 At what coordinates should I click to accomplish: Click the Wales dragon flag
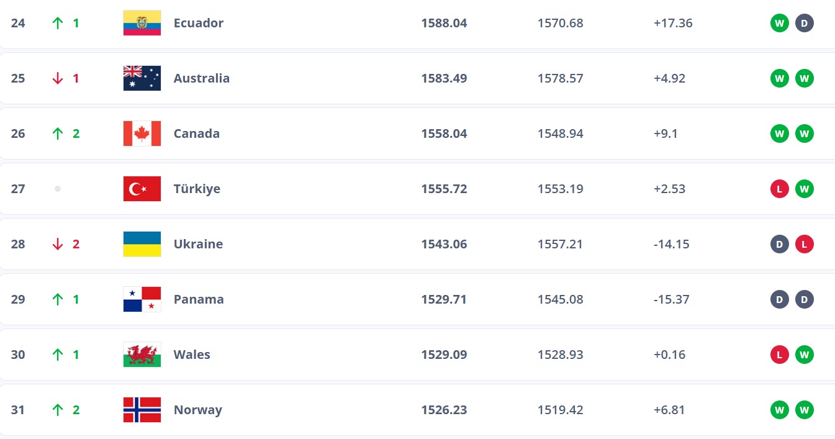coord(142,355)
